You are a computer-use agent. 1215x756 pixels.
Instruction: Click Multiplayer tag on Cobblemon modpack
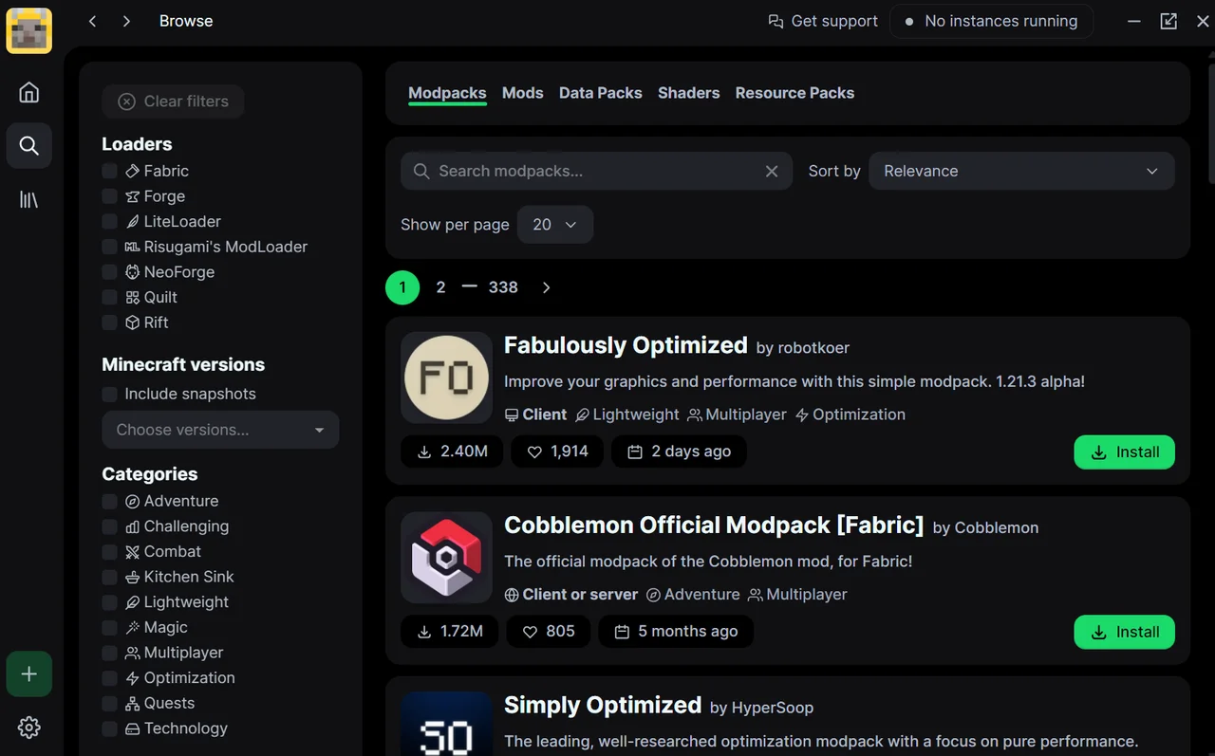[797, 595]
